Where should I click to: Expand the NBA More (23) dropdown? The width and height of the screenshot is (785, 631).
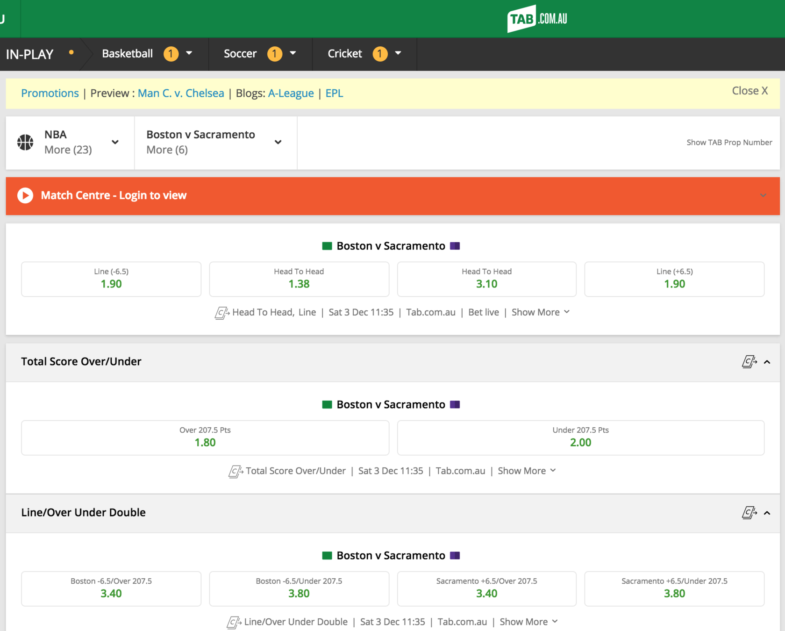[115, 142]
